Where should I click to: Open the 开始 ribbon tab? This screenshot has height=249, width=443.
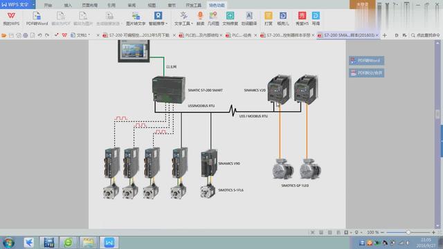48,5
